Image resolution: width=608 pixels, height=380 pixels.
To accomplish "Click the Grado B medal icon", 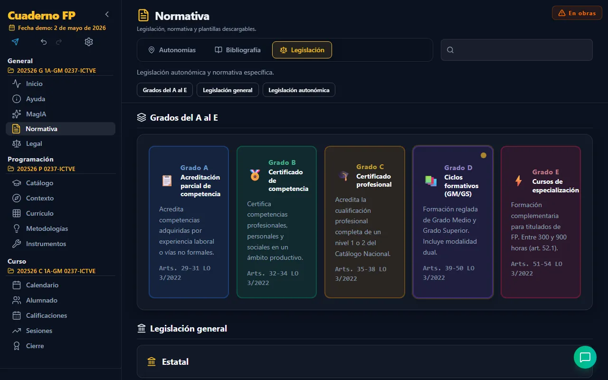I will (255, 175).
